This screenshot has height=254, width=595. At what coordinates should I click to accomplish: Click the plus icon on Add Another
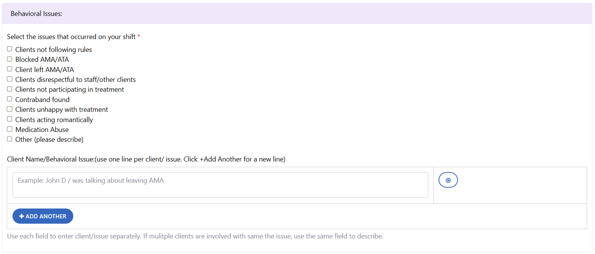[x=22, y=216]
